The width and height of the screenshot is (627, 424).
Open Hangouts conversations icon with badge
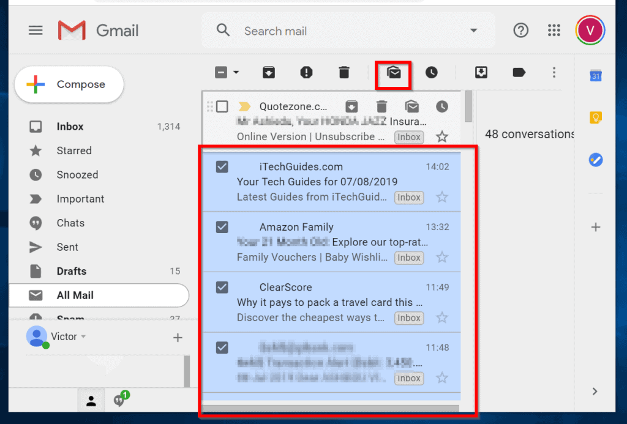tap(121, 400)
